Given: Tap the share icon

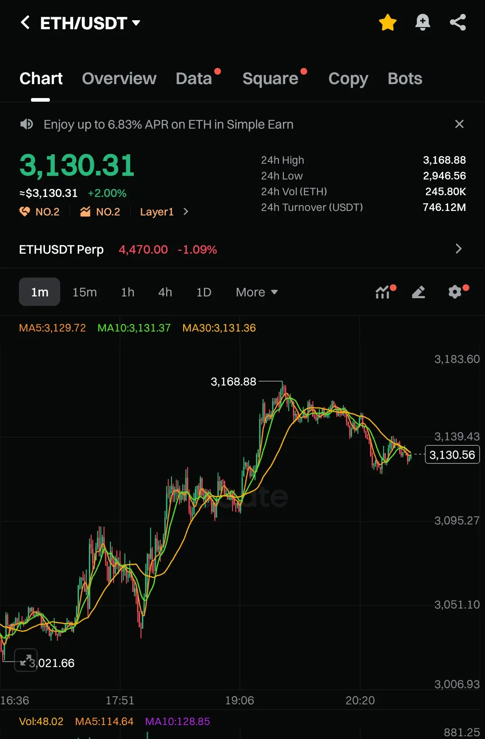Looking at the screenshot, I should 458,22.
